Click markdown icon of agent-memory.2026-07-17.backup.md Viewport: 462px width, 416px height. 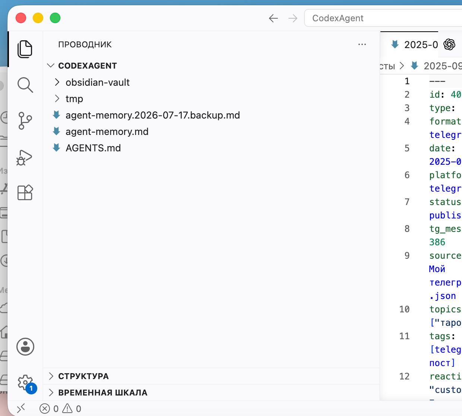[57, 115]
